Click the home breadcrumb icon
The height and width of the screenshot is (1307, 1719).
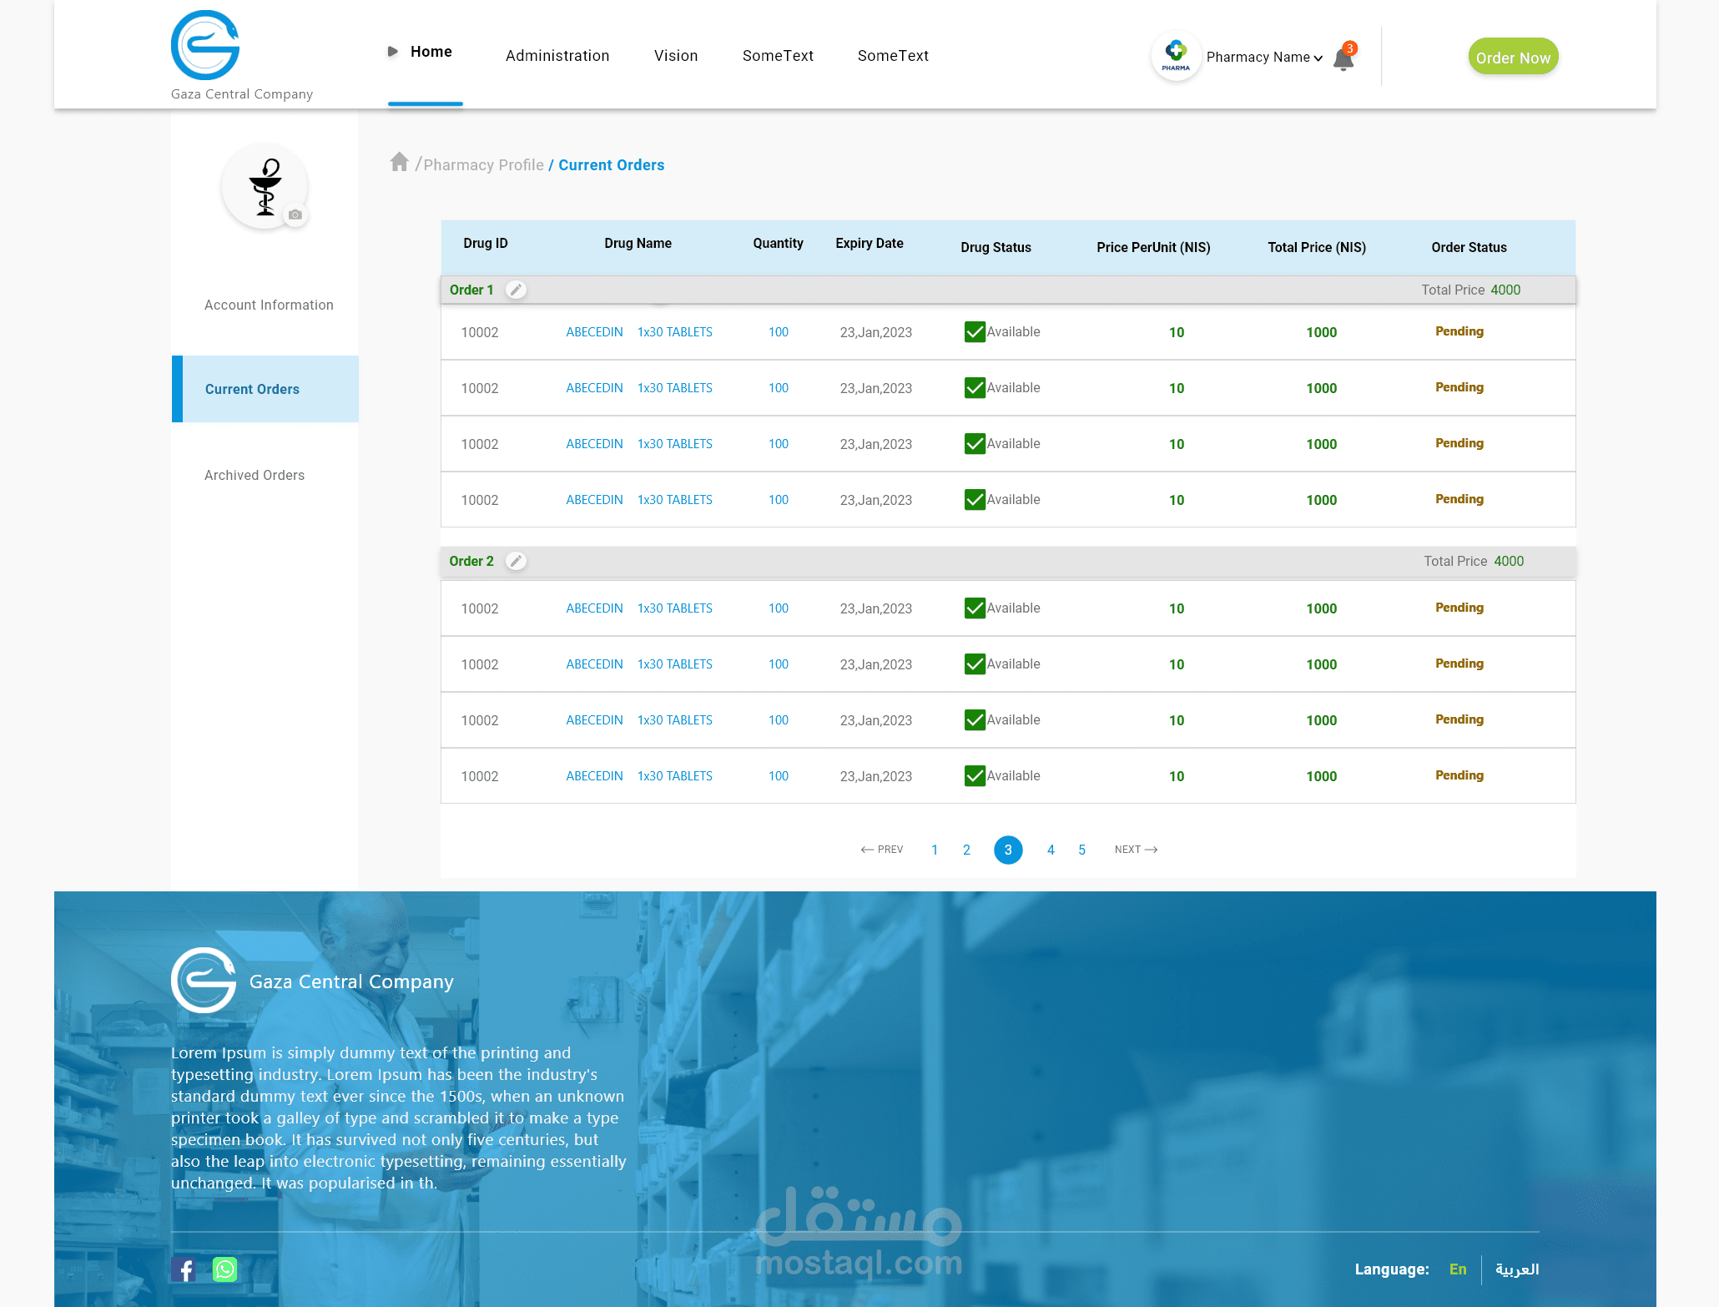coord(399,162)
